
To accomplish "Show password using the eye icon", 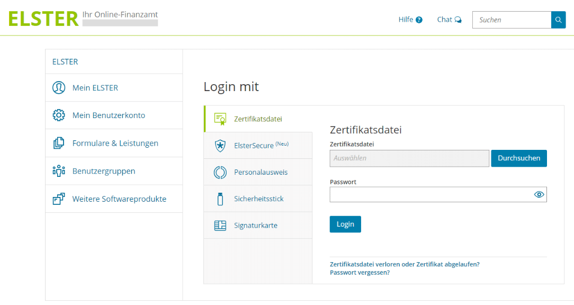I will (539, 194).
